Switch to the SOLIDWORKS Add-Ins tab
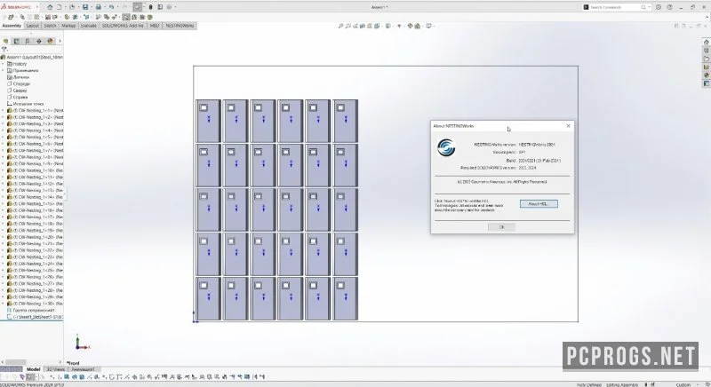Screen dimensions: 711x387 (x=123, y=26)
